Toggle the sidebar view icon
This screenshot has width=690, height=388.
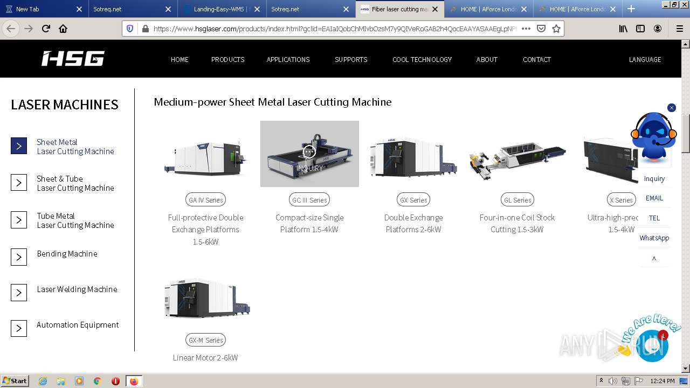pyautogui.click(x=640, y=29)
